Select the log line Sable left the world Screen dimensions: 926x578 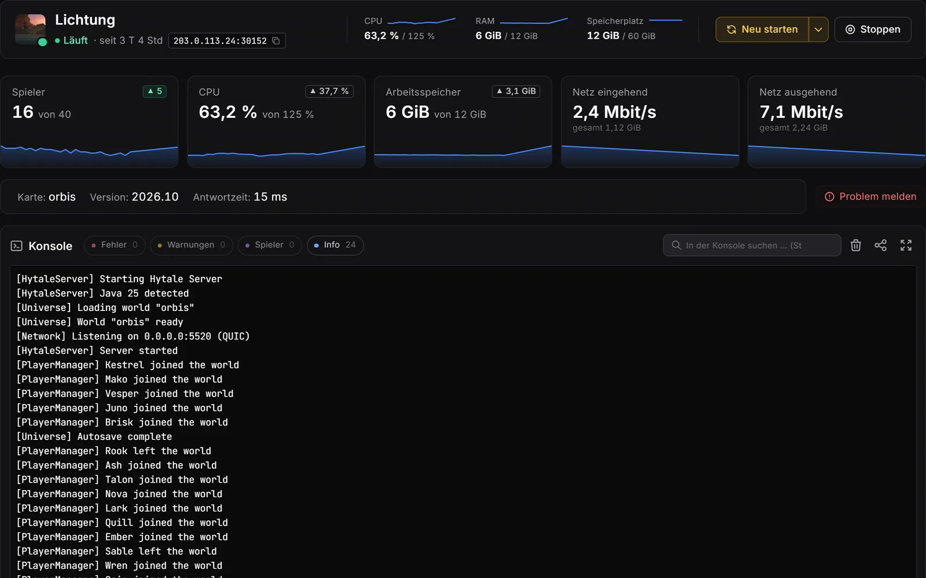[116, 551]
